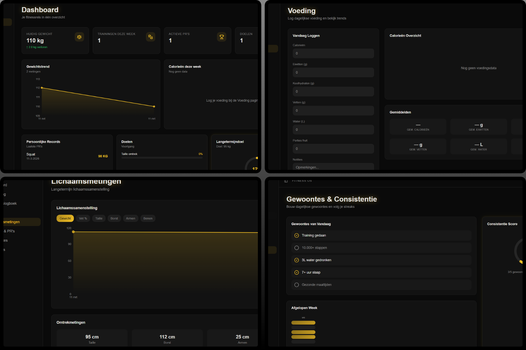526x350 pixels.
Task: Click the Notities Opmerkingen text field
Action: (333, 166)
